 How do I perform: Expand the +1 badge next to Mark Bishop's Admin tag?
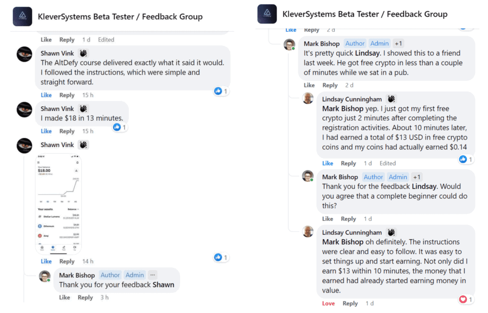pos(398,43)
